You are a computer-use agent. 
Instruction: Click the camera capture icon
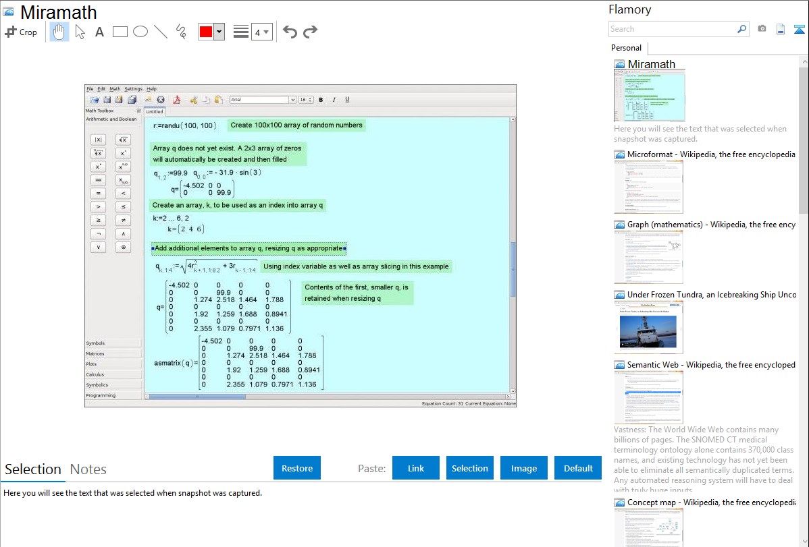[x=762, y=29]
